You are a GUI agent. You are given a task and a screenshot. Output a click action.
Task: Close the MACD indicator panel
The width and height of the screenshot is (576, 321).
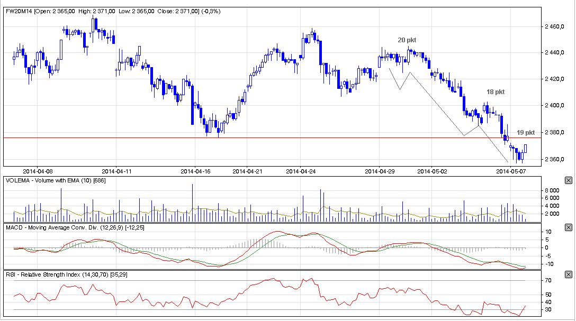569,227
